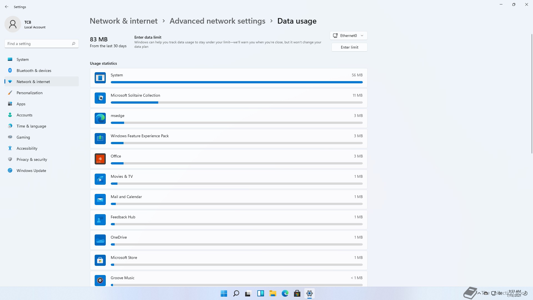Click the < 1 MB Groove Music value
This screenshot has height=300, width=533.
click(356, 278)
